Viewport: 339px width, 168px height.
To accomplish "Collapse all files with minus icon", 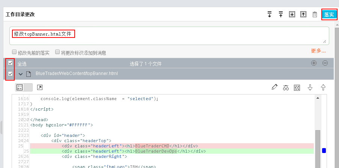I will 325,63.
